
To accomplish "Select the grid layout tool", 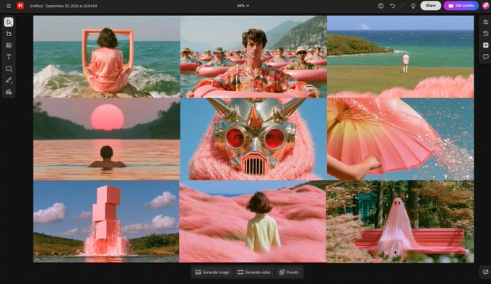I will (x=9, y=45).
